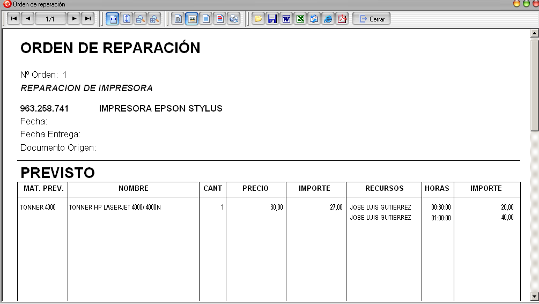Image resolution: width=539 pixels, height=304 pixels.
Task: Go to the previous page
Action: 28,19
